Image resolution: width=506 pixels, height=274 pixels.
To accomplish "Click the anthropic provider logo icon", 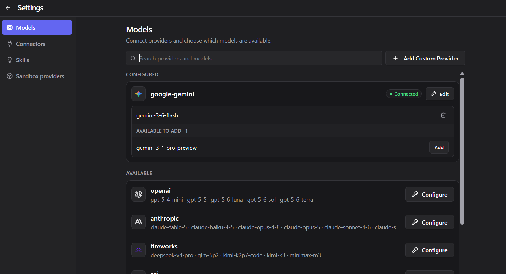I will [138, 222].
